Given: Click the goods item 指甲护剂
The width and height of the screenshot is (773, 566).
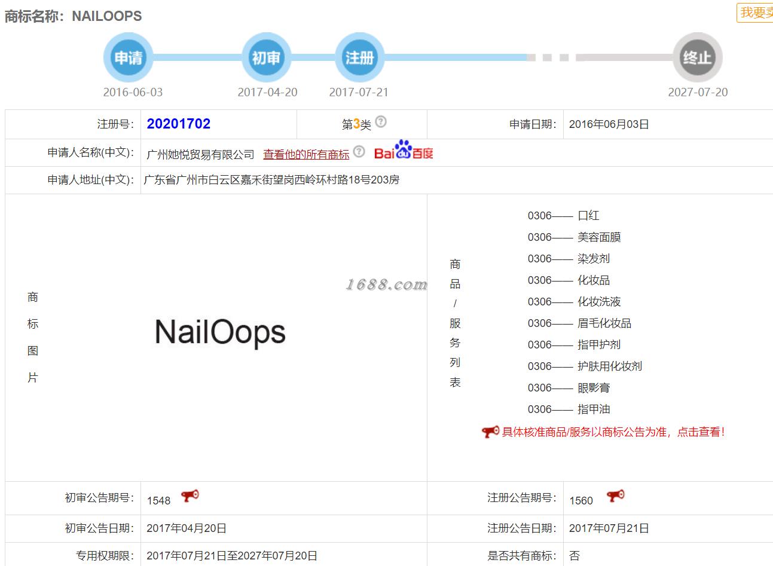Looking at the screenshot, I should tap(599, 345).
